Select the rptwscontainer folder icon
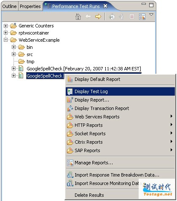This screenshot has width=177, height=201. [13, 33]
